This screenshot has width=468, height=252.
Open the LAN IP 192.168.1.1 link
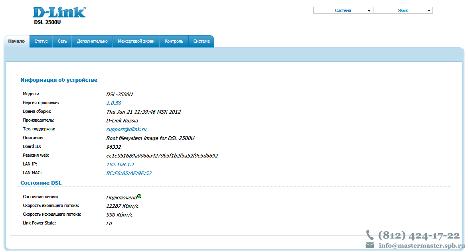[120, 165]
